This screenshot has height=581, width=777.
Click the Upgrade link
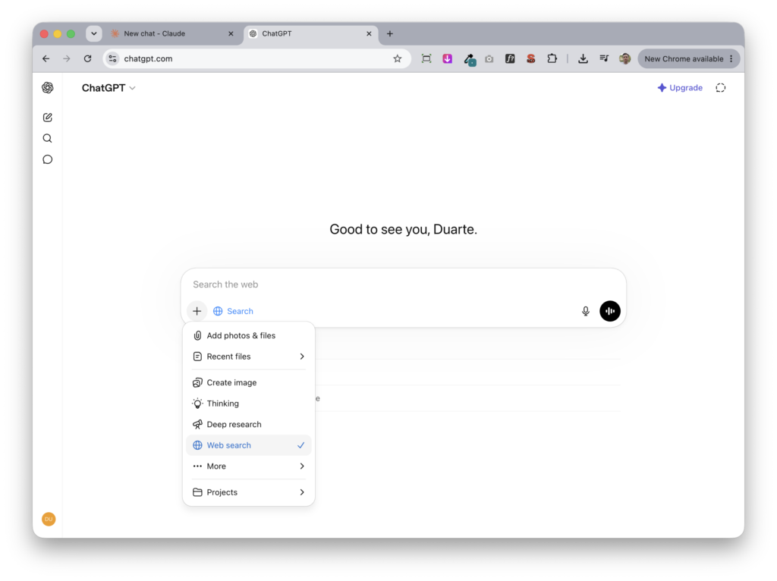coord(680,88)
